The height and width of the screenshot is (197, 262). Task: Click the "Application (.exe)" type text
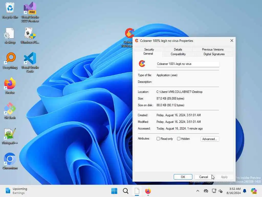[167, 75]
